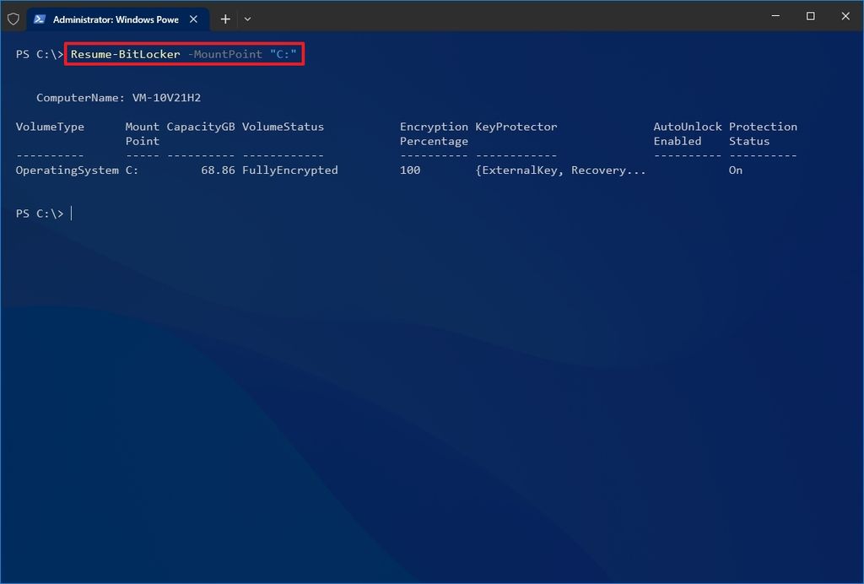Select the VolumeType column header
This screenshot has width=864, height=584.
point(49,127)
